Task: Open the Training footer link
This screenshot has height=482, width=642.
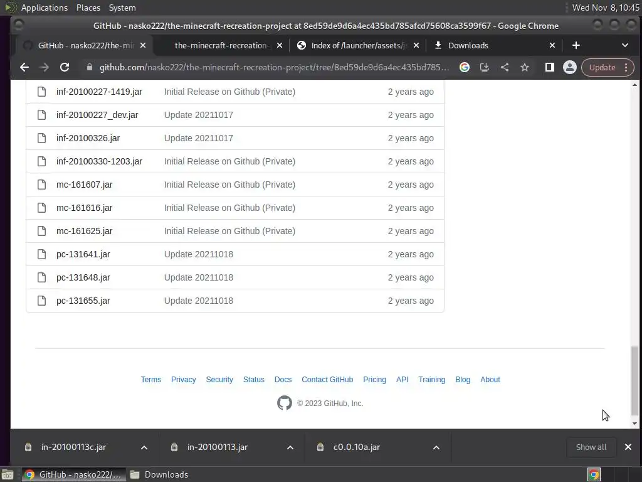Action: [x=431, y=380]
